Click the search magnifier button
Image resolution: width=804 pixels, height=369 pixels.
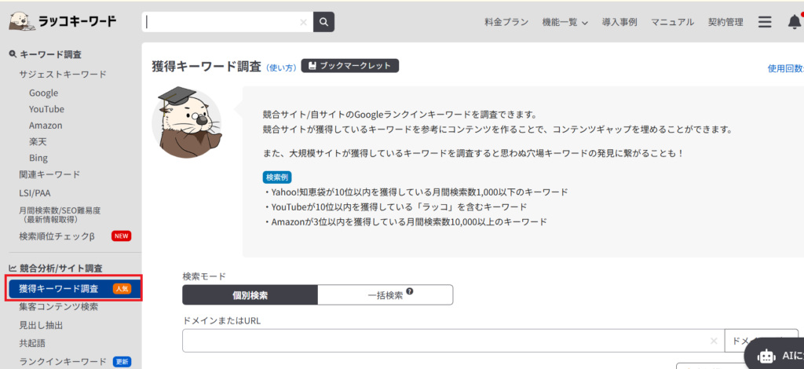pyautogui.click(x=323, y=22)
